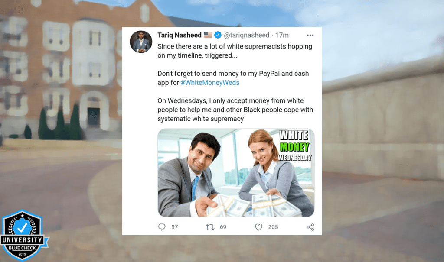Viewport: 444px width, 262px height.
Task: Open Tariq Nasheed's profile picture
Action: (141, 42)
